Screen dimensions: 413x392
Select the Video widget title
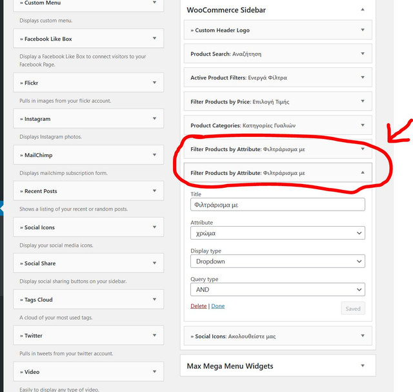tap(32, 372)
